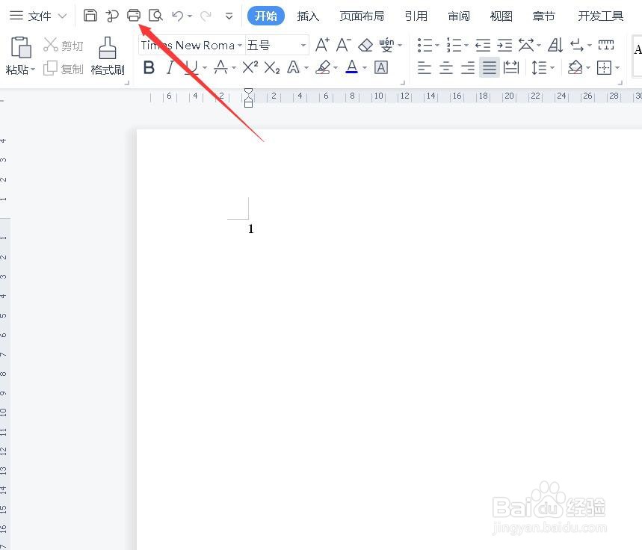Toggle center alignment

(446, 67)
